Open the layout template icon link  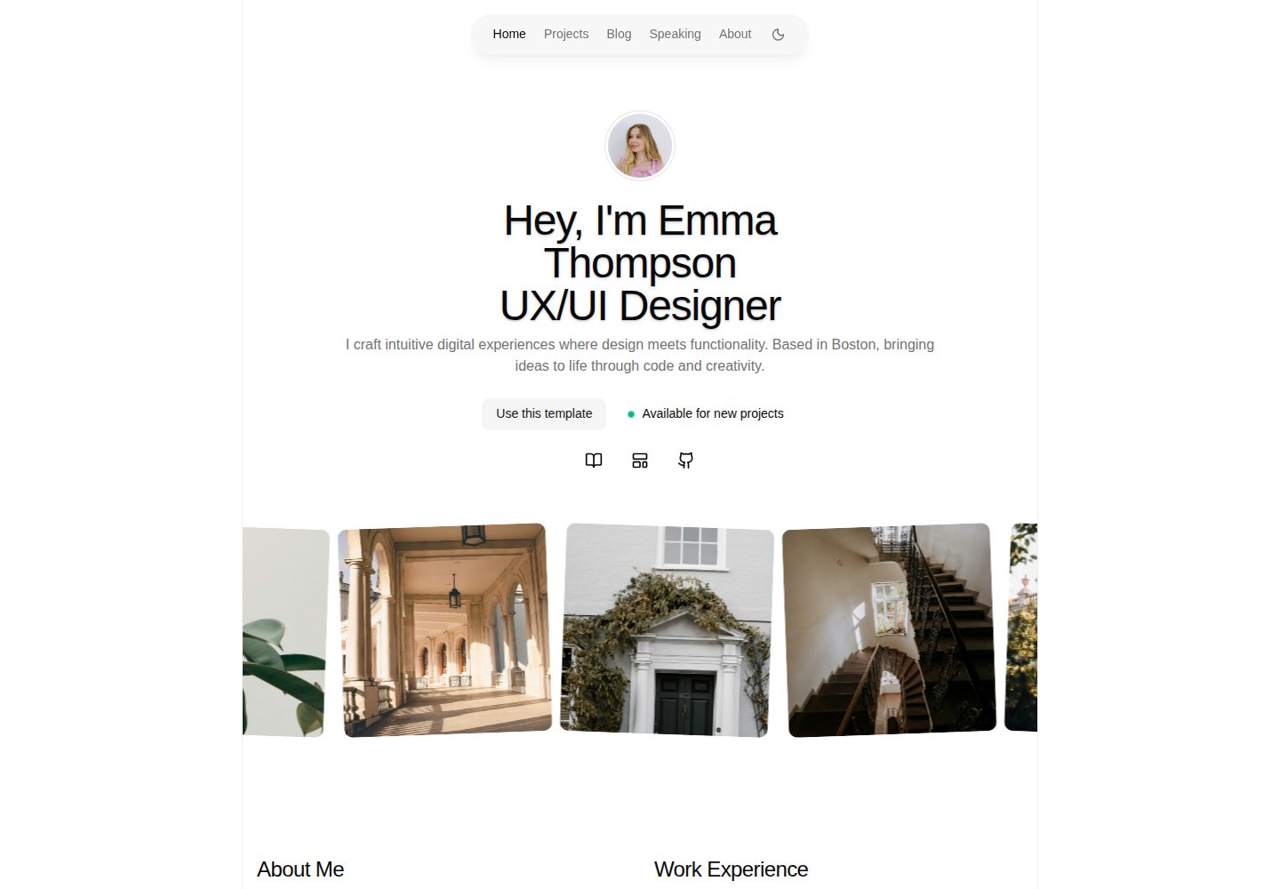[640, 461]
